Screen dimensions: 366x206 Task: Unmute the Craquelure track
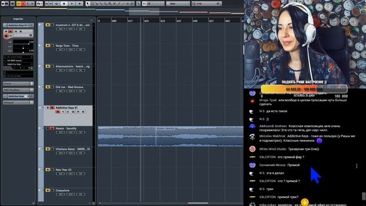coord(47,191)
